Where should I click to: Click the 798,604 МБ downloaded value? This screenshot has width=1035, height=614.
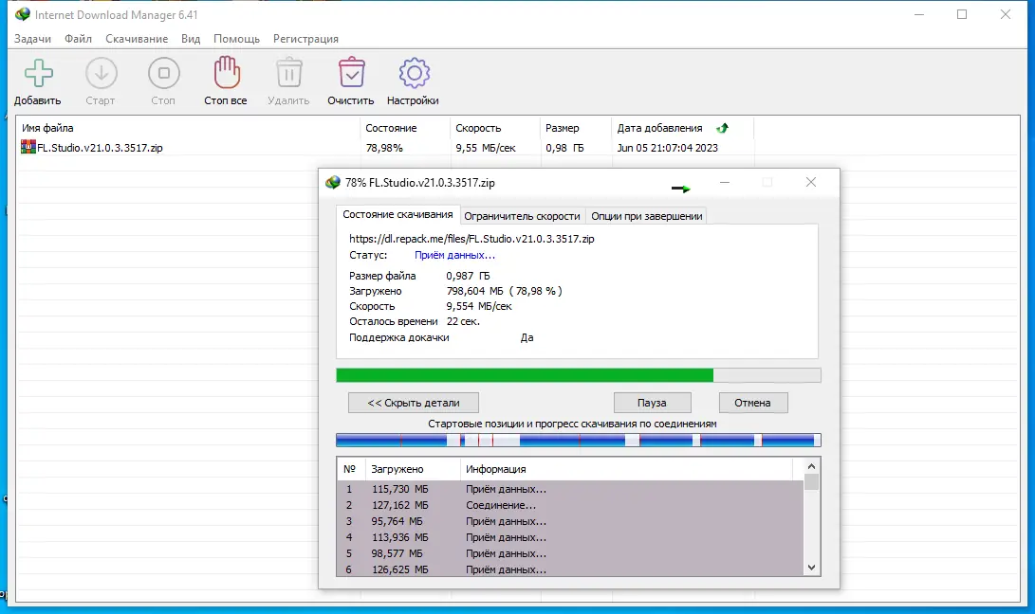[x=474, y=291]
